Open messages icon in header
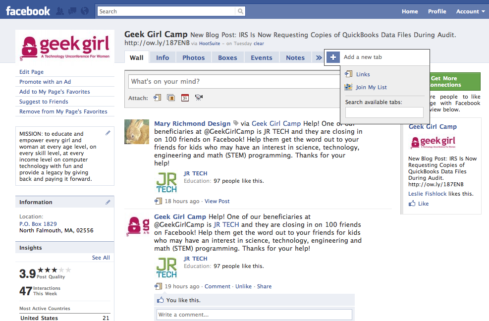489x321 pixels. pos(72,11)
